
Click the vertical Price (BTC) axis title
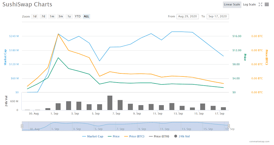coord(267,57)
